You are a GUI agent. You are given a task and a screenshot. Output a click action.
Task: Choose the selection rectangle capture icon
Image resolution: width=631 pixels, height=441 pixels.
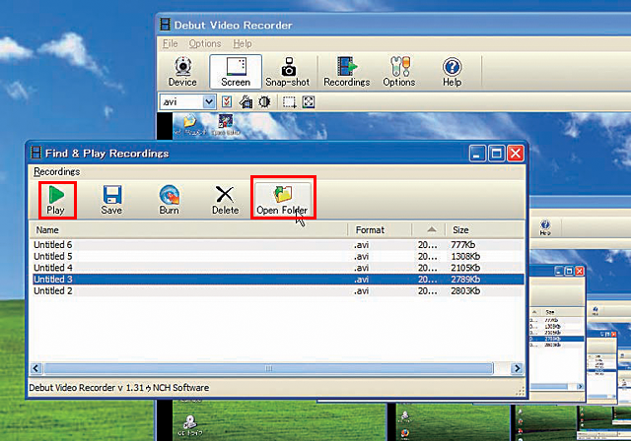pos(289,102)
